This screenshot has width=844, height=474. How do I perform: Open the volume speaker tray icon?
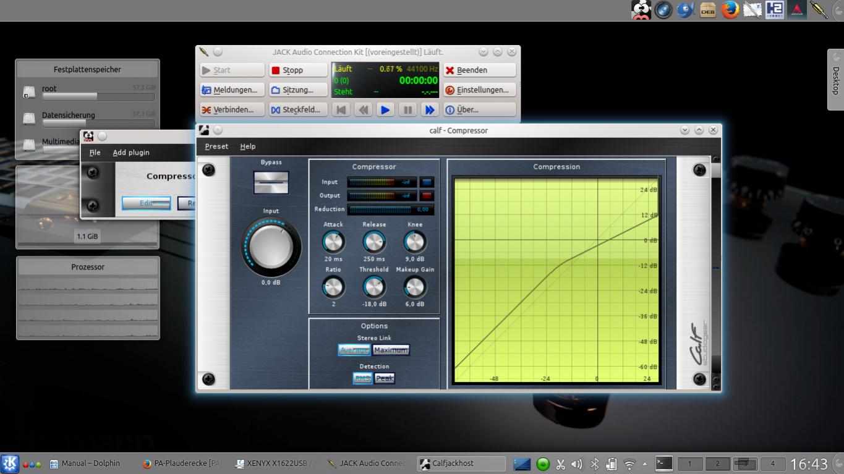pos(577,463)
